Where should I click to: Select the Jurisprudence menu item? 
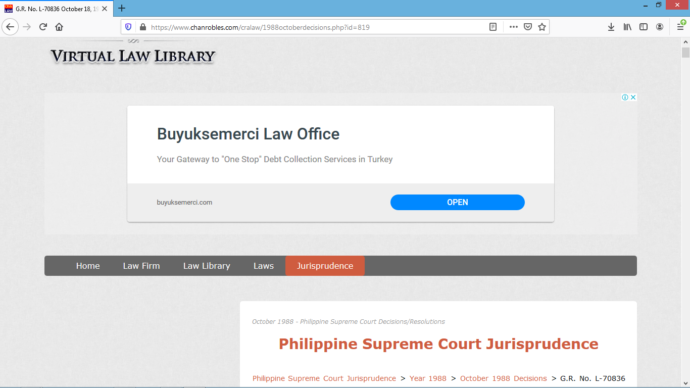[x=325, y=266]
